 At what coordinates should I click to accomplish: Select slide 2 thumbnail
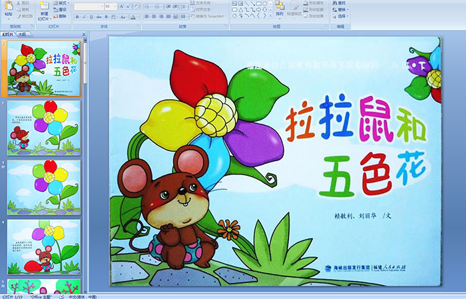[x=44, y=128]
